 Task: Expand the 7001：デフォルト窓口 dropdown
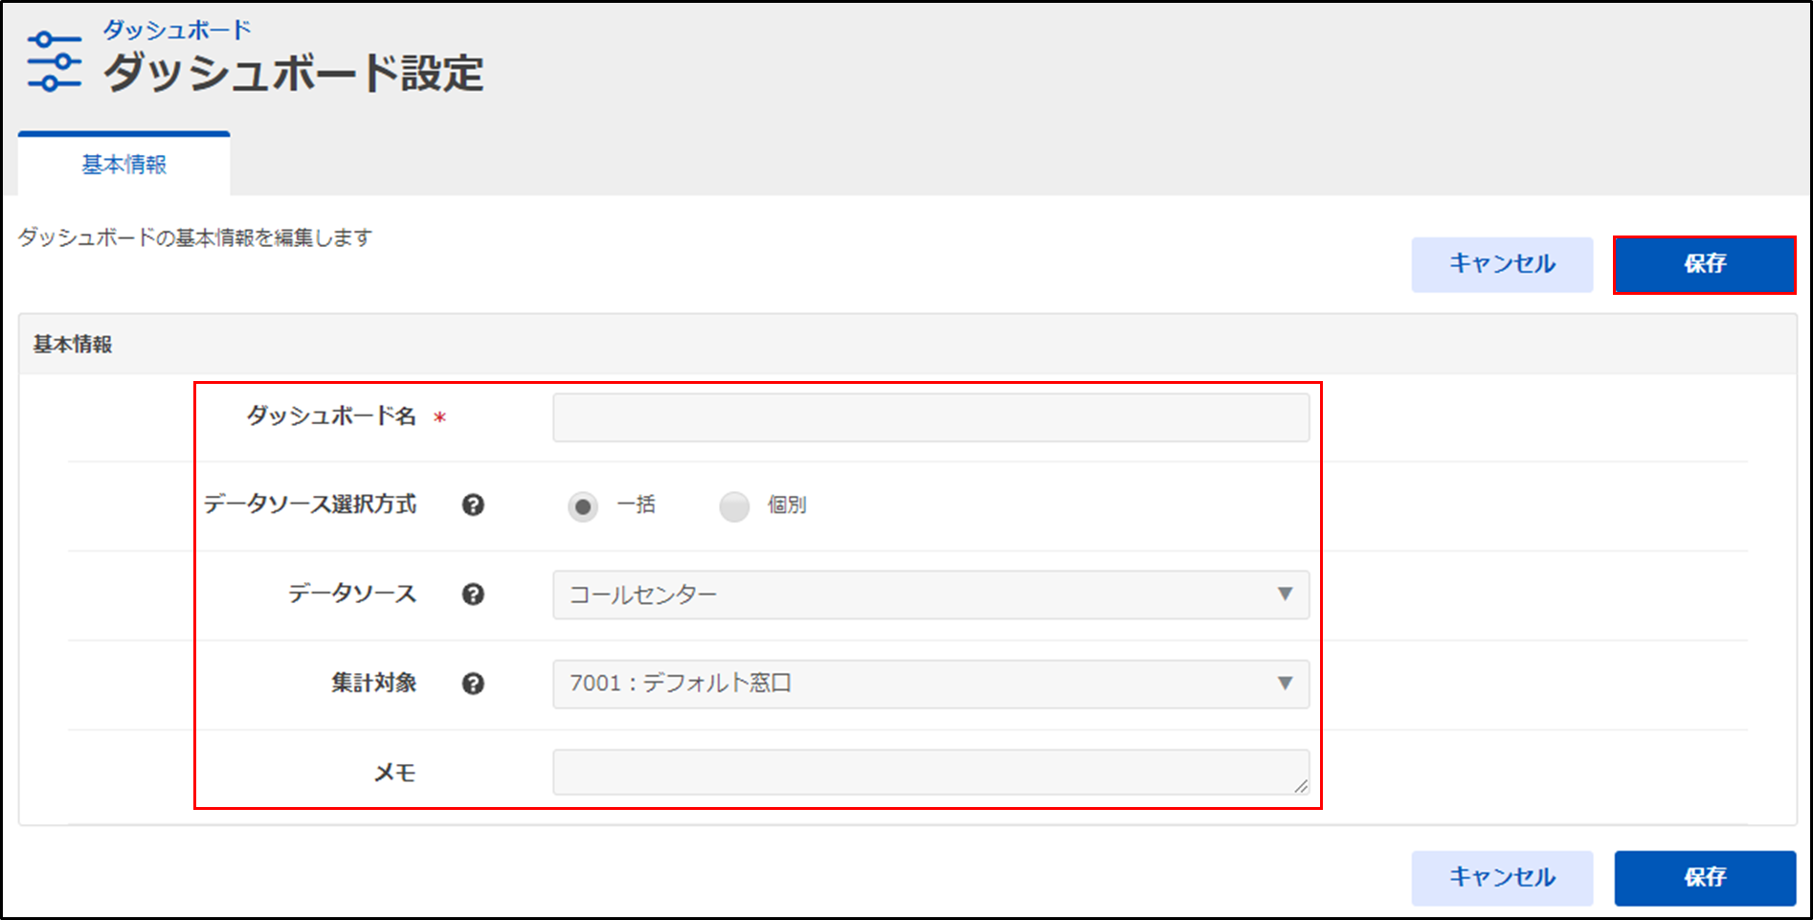929,684
